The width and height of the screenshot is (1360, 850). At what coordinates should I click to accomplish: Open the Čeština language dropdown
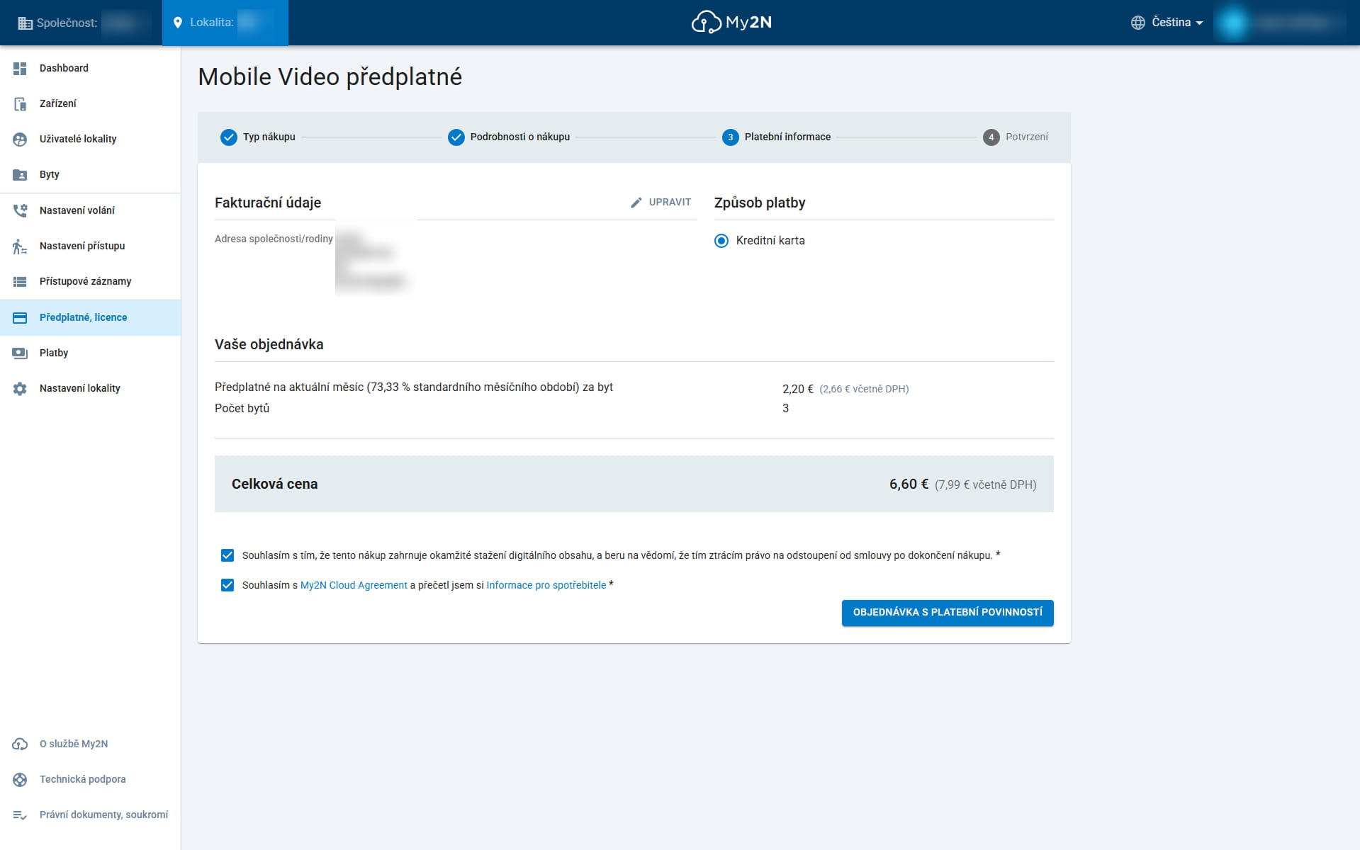[x=1167, y=23]
